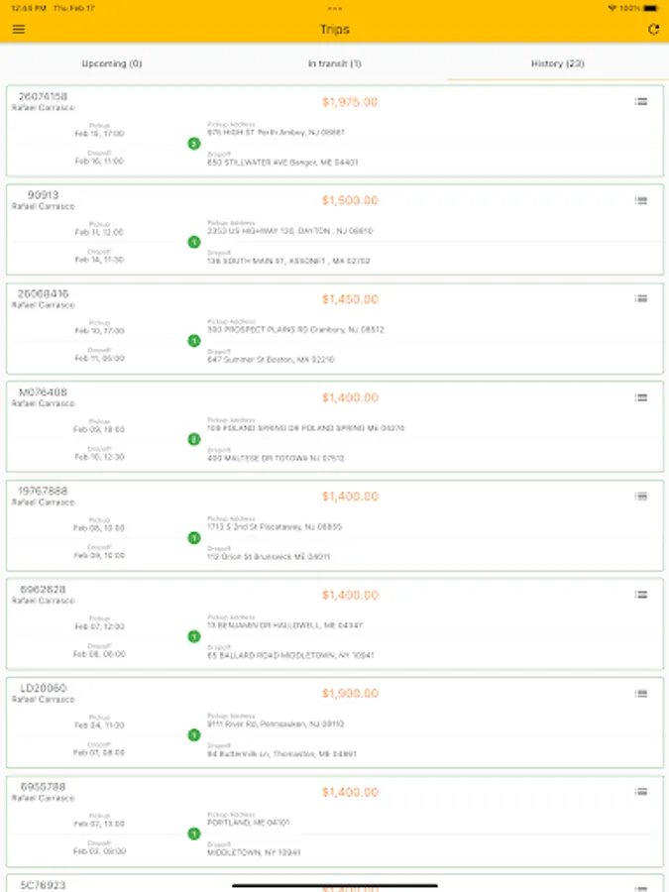The height and width of the screenshot is (892, 669).
Task: Select the 1713 S 2nd St Piscataway pickup address
Action: [x=275, y=527]
